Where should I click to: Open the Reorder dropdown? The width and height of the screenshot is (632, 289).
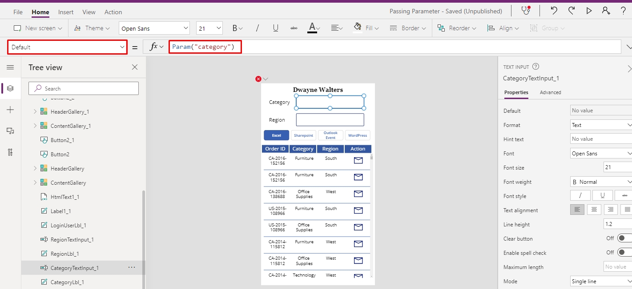click(457, 28)
